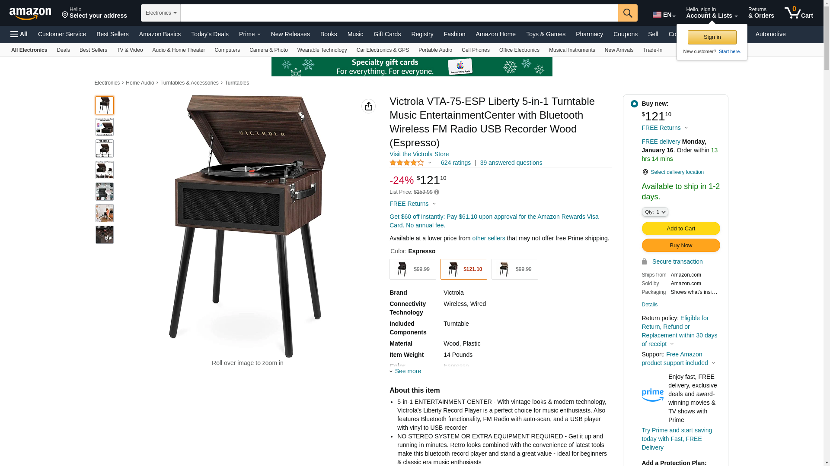Click the list price info icon
The image size is (830, 466).
pos(437,192)
